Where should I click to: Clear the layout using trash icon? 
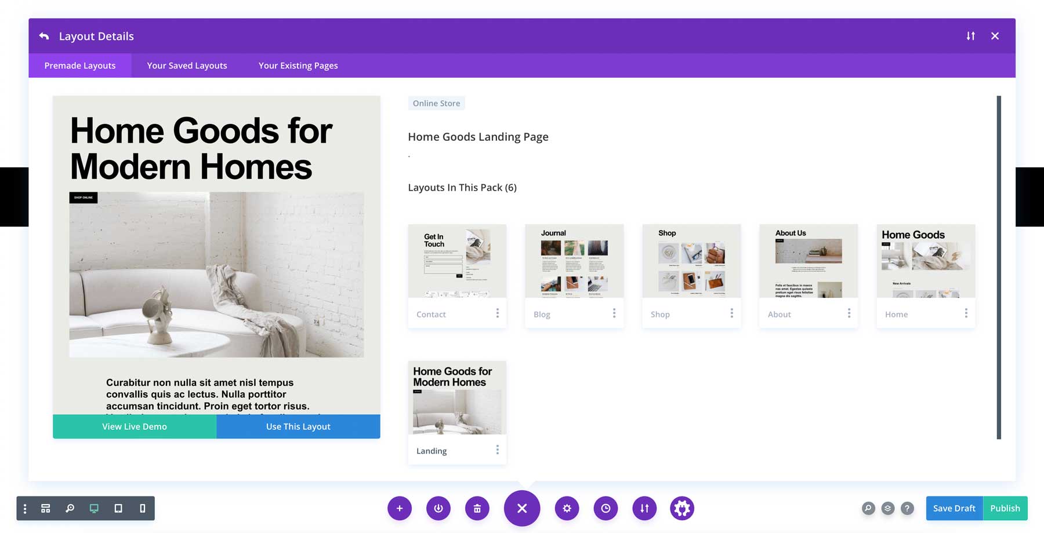[477, 508]
